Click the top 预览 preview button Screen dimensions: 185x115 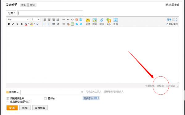(32, 5)
